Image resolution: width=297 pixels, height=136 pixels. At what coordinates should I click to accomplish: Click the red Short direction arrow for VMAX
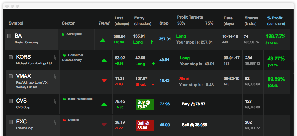pyautogui.click(x=153, y=84)
